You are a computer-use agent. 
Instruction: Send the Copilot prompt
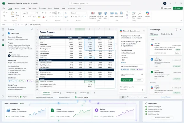(142, 90)
